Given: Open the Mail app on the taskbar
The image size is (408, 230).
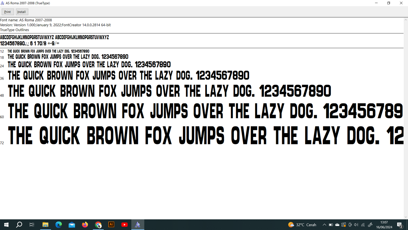Looking at the screenshot, I should 72,225.
